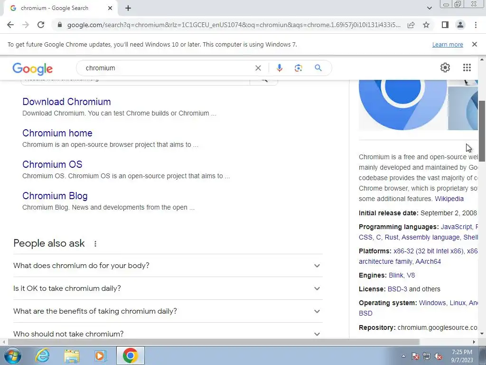Go forward with the browser arrow

click(26, 25)
